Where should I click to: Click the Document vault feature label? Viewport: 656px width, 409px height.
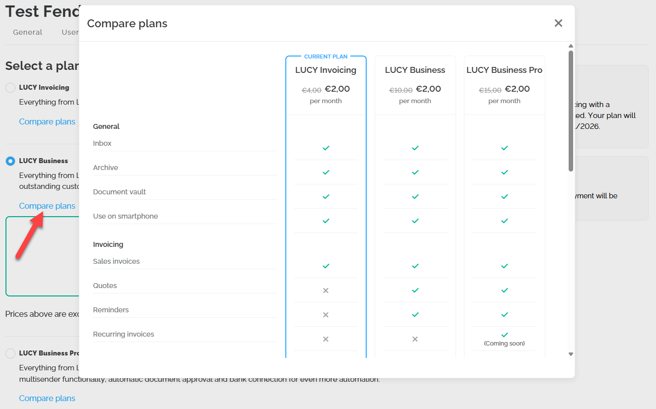[x=120, y=192]
